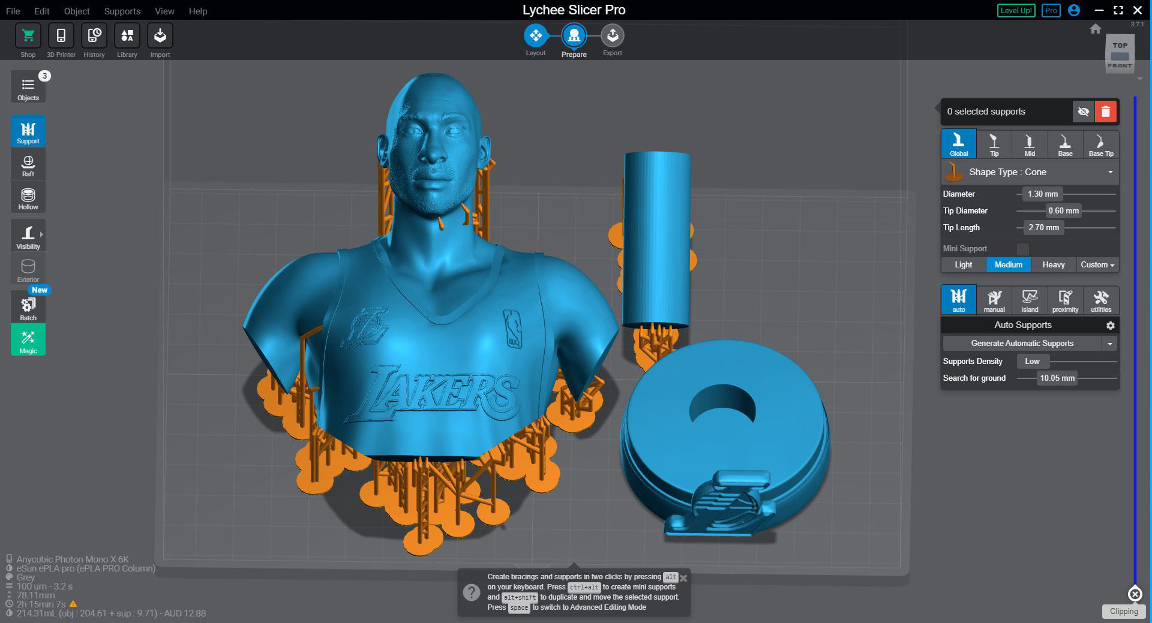The width and height of the screenshot is (1152, 623).
Task: Open the File menu
Action: 13,11
